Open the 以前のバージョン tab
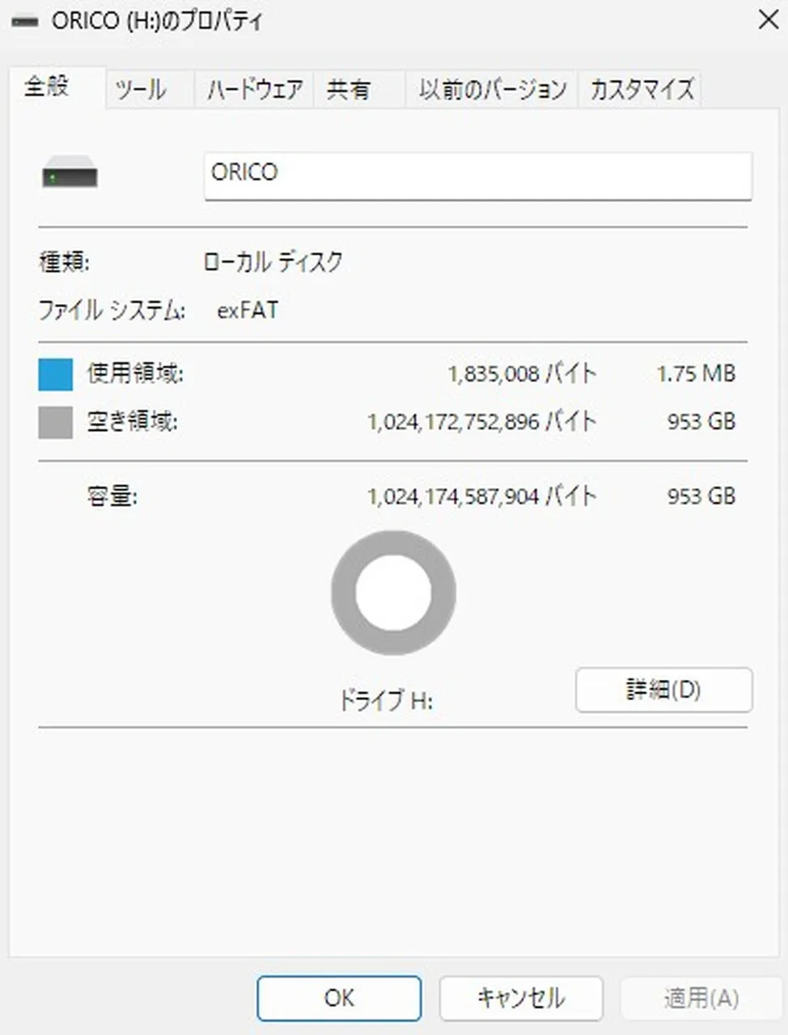 pyautogui.click(x=492, y=89)
